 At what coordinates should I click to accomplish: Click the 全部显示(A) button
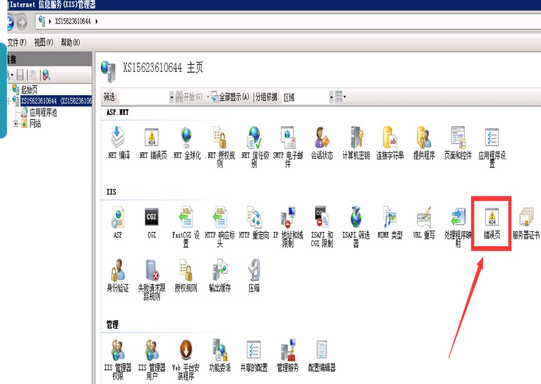(230, 97)
